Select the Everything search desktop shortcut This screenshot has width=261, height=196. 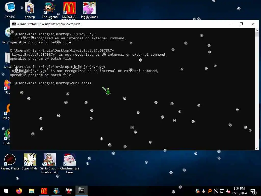click(x=7, y=112)
